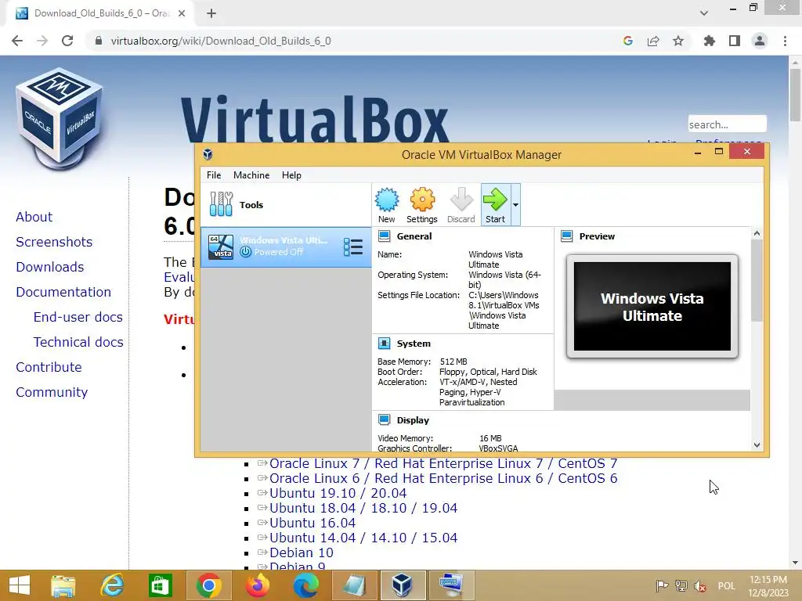
Task: Open the About link in sidebar
Action: pos(34,217)
